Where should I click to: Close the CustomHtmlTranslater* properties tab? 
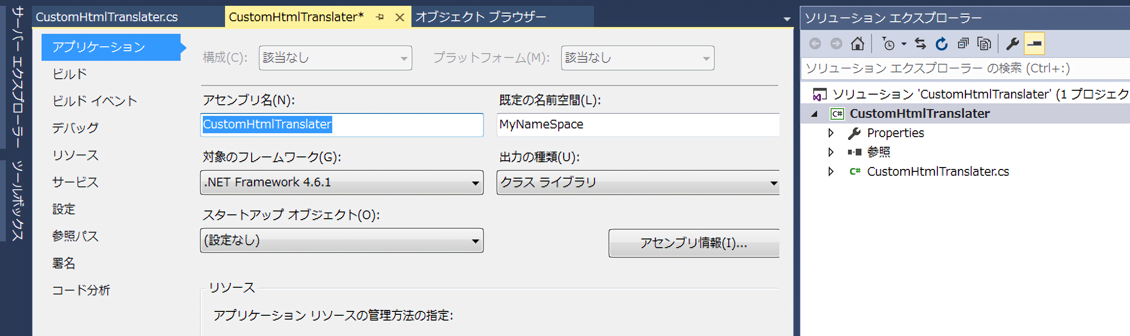[400, 17]
